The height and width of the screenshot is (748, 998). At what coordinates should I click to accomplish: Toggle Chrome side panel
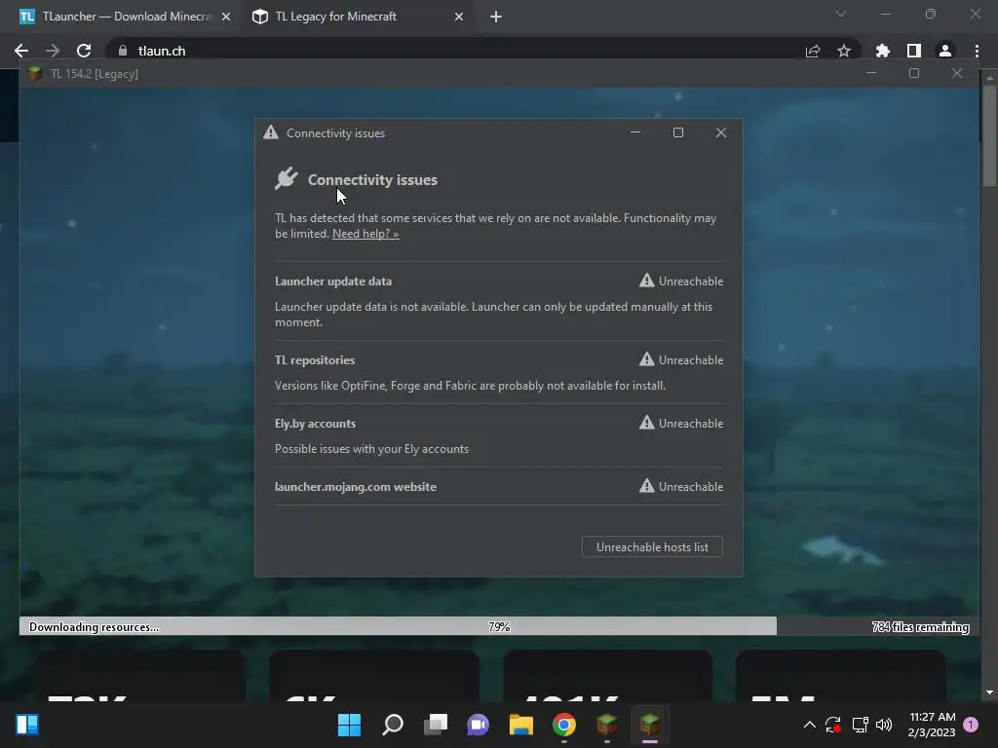tap(914, 51)
